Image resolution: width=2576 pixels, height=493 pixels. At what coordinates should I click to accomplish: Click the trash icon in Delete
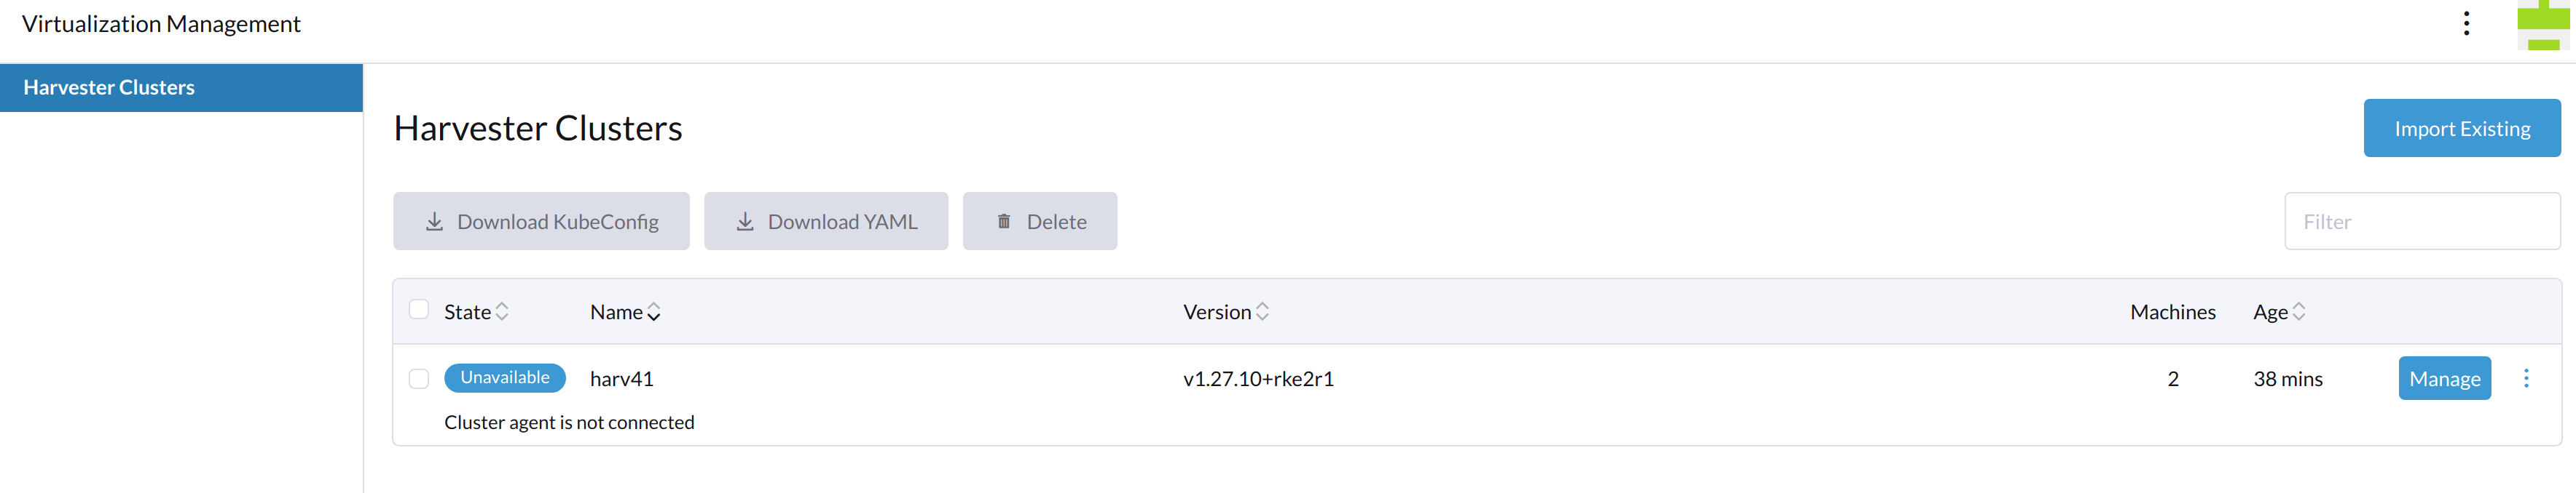point(1004,222)
